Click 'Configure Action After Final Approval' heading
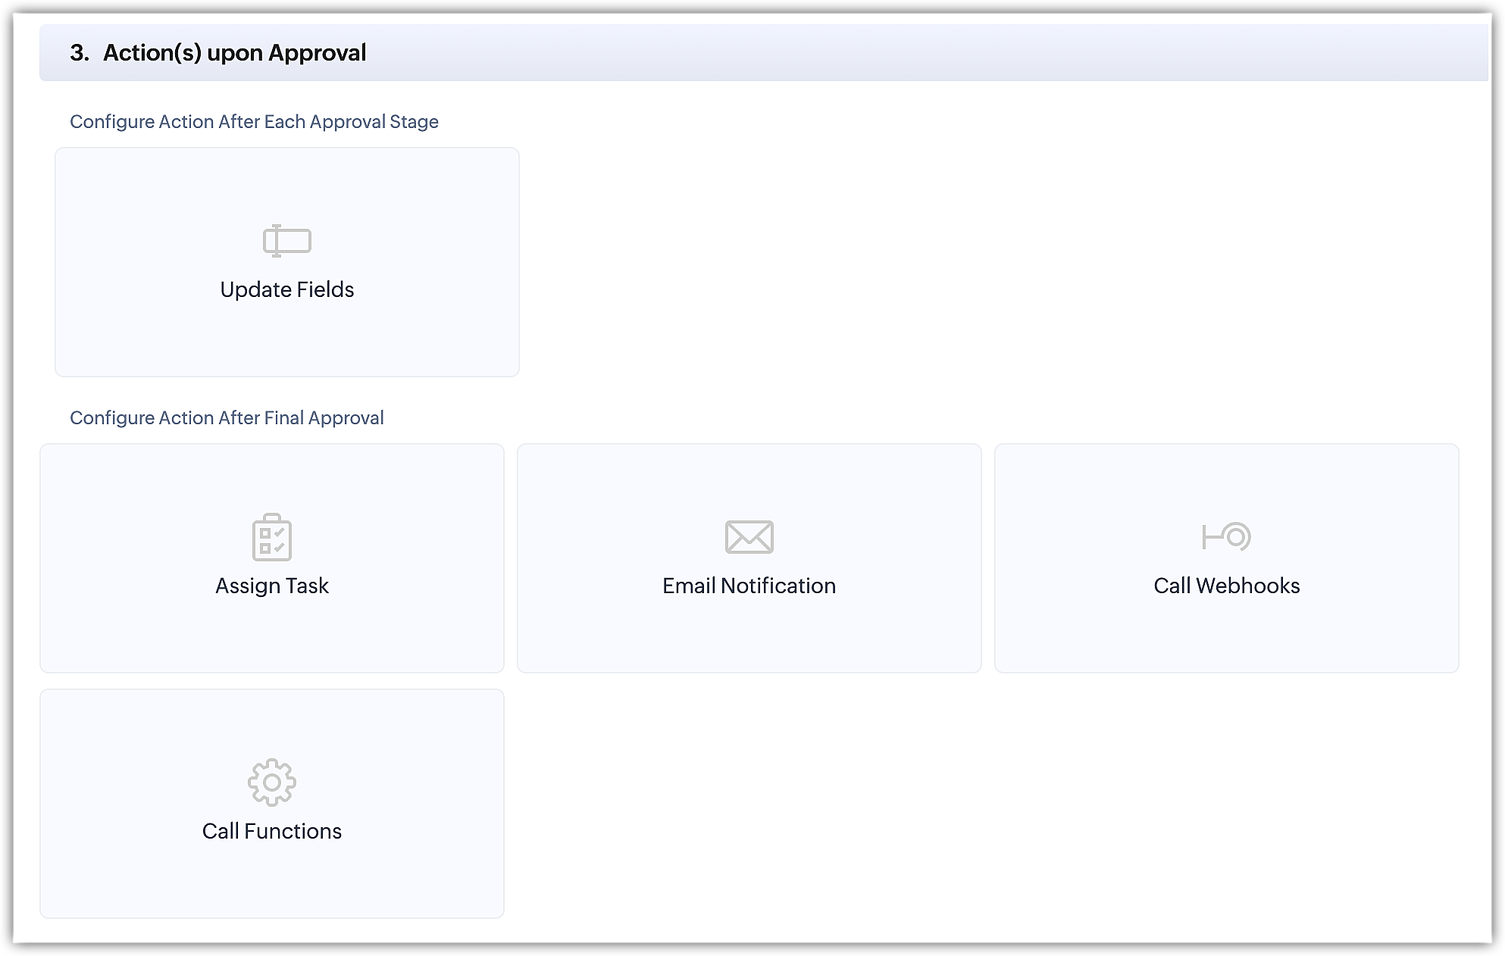 (x=227, y=418)
